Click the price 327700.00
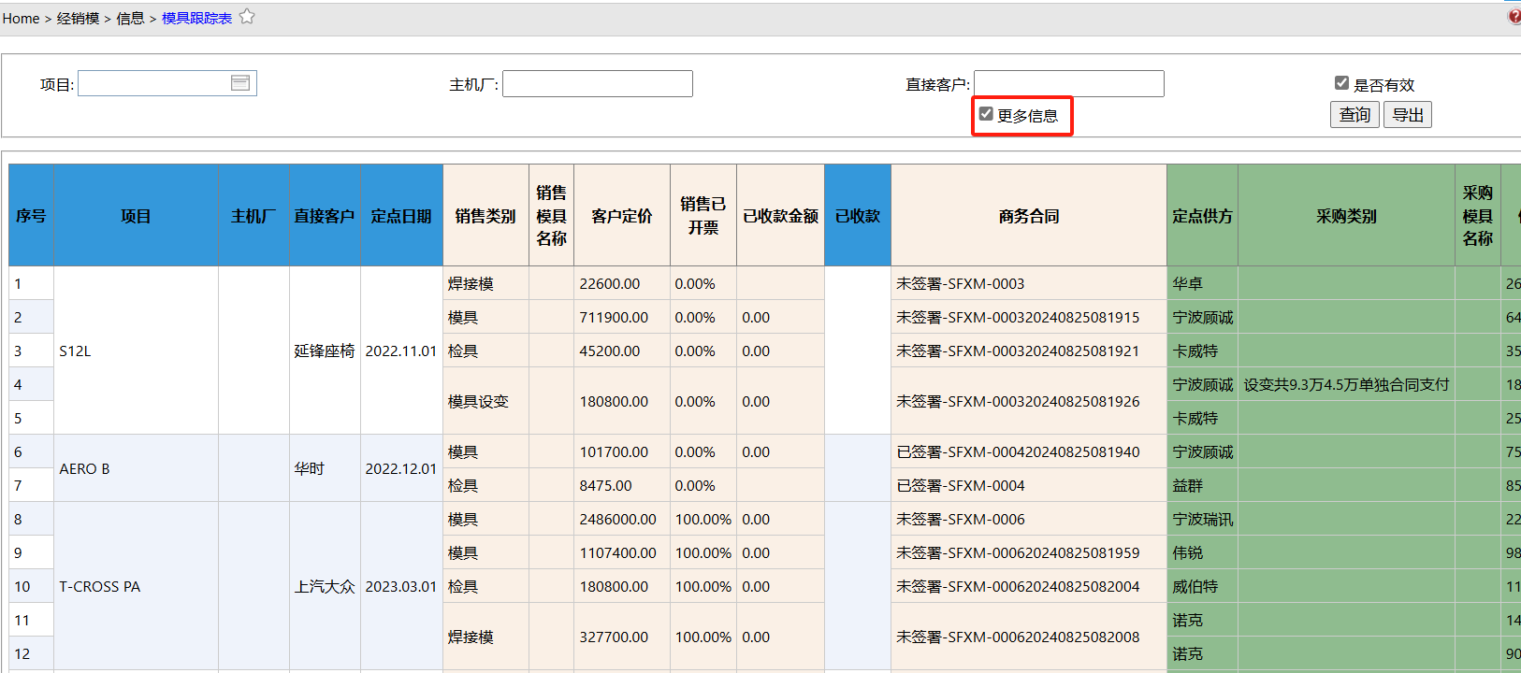Image resolution: width=1521 pixels, height=673 pixels. (614, 637)
